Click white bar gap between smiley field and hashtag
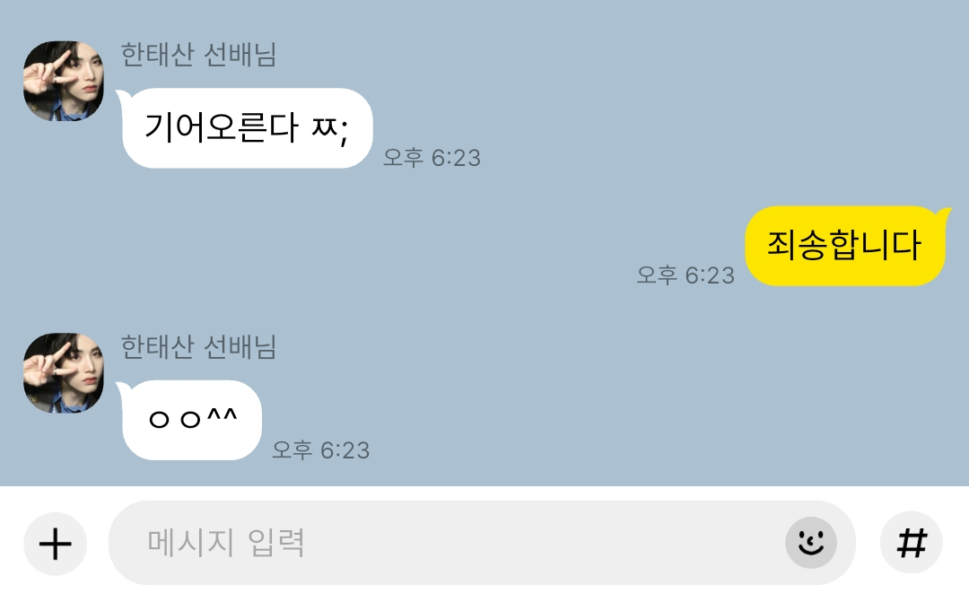Viewport: 969px width, 593px height. click(x=868, y=543)
